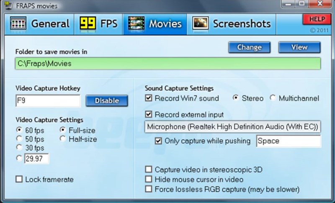The height and width of the screenshot is (203, 335).
Task: Click the Screenshots picture icon
Action: [x=201, y=23]
